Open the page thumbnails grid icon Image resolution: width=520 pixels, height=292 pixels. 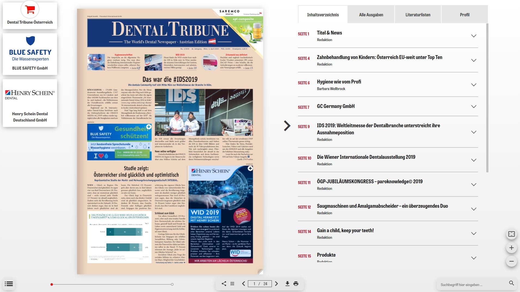[232, 284]
